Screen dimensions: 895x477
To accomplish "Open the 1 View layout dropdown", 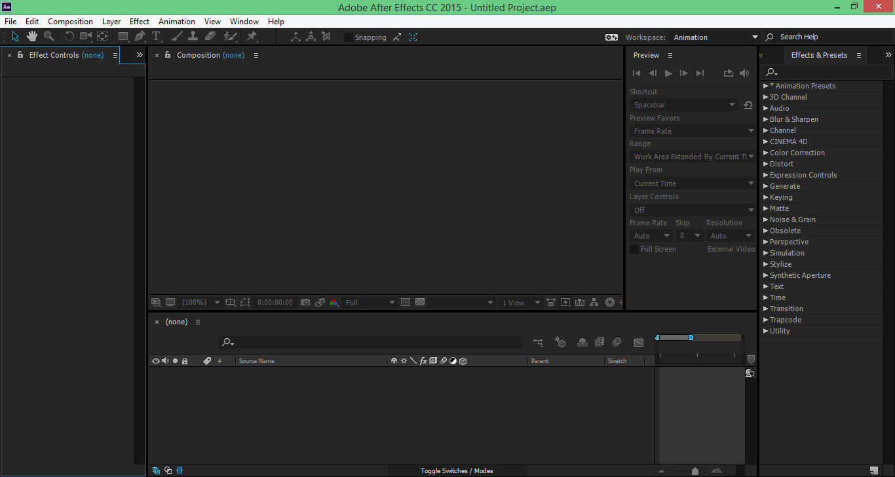I will coord(521,302).
